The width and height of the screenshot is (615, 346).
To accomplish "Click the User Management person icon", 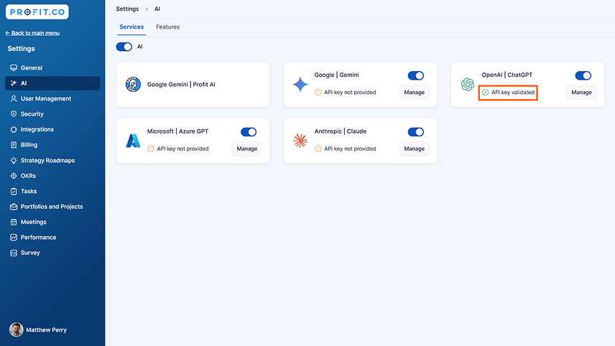I will pyautogui.click(x=14, y=99).
